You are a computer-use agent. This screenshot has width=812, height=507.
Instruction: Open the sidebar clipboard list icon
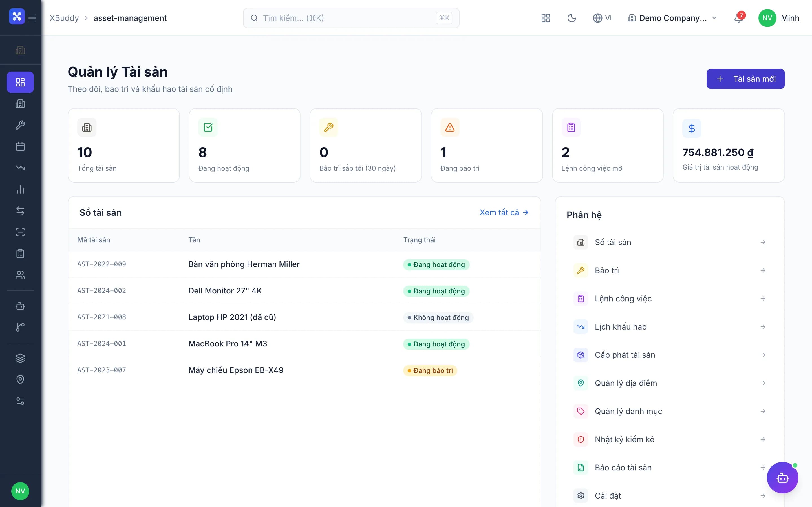click(20, 253)
